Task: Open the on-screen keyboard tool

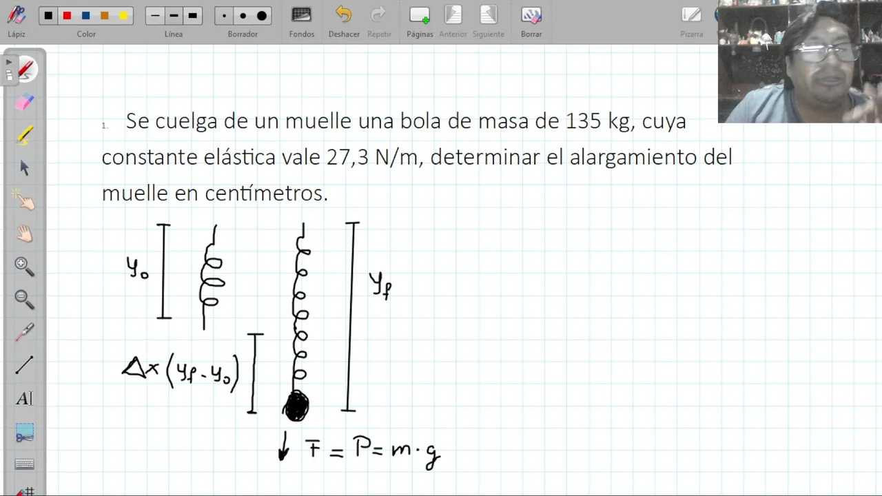Action: [x=25, y=464]
